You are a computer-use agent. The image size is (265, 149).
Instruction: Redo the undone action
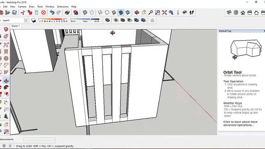tap(59, 12)
